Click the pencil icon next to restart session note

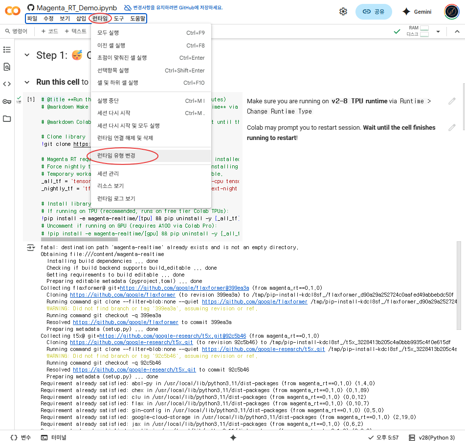tap(452, 128)
